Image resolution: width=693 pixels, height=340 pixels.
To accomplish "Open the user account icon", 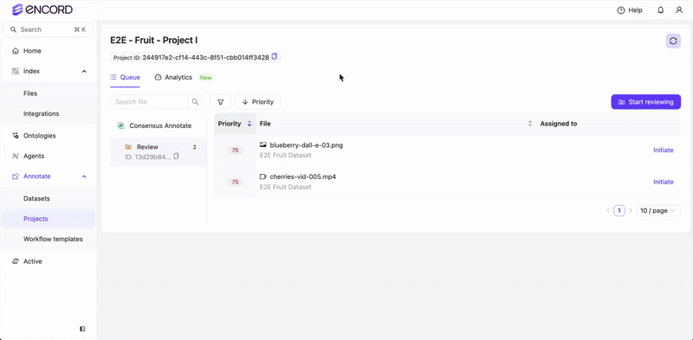I will (x=679, y=10).
